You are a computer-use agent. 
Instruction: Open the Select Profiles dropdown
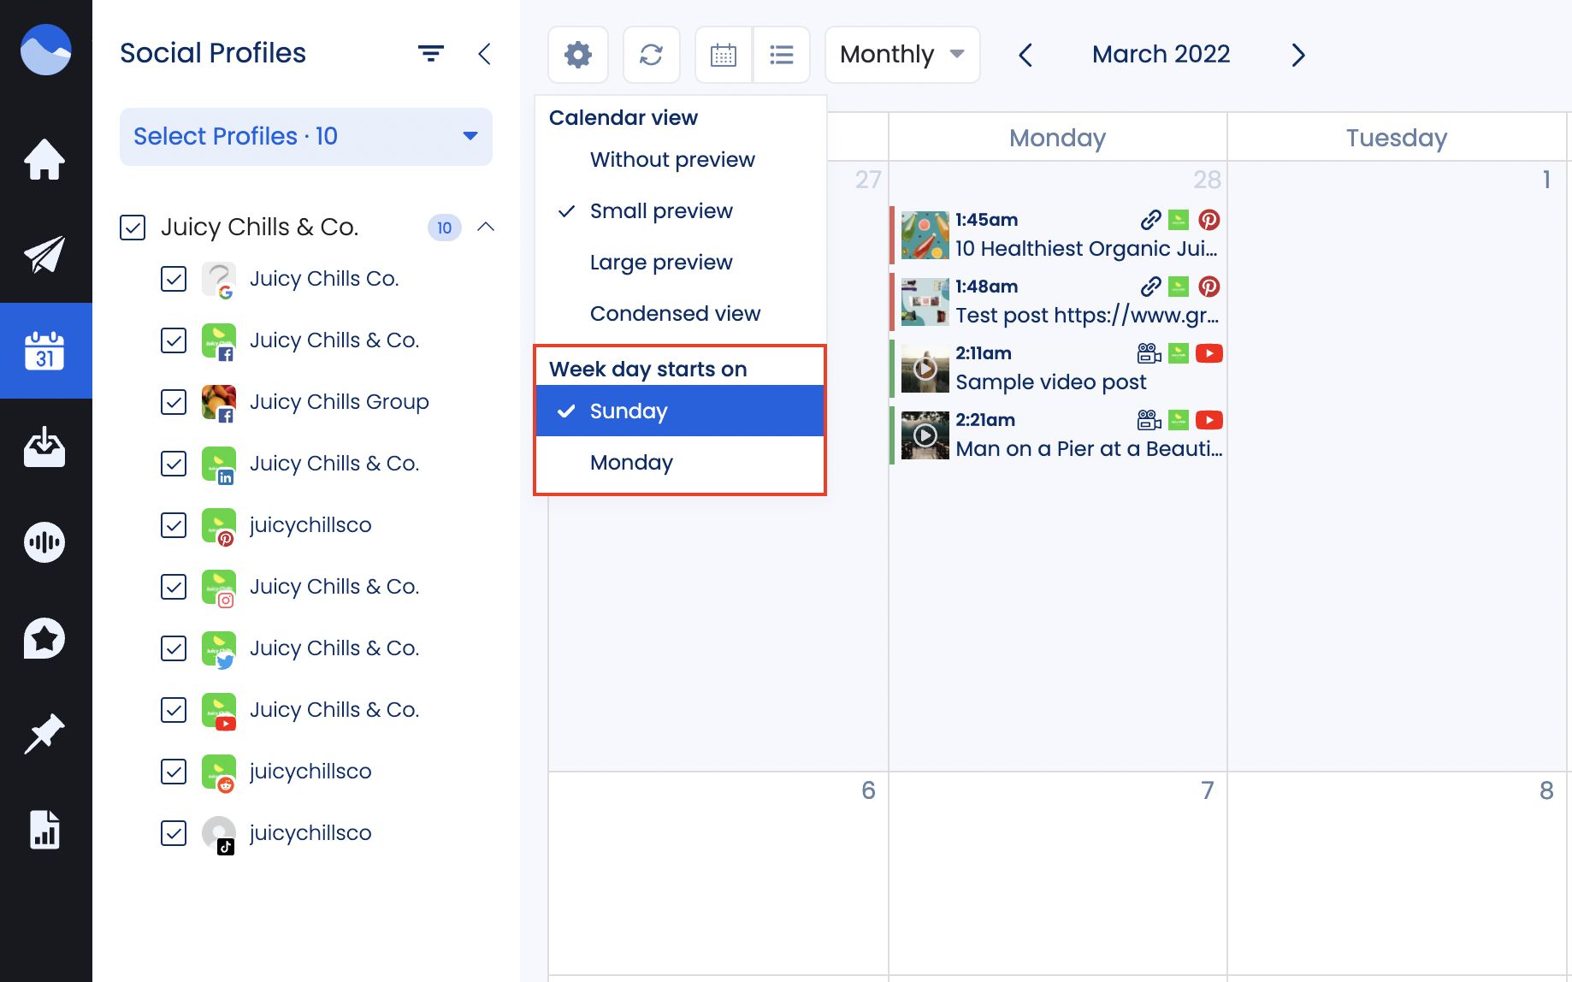(x=306, y=137)
